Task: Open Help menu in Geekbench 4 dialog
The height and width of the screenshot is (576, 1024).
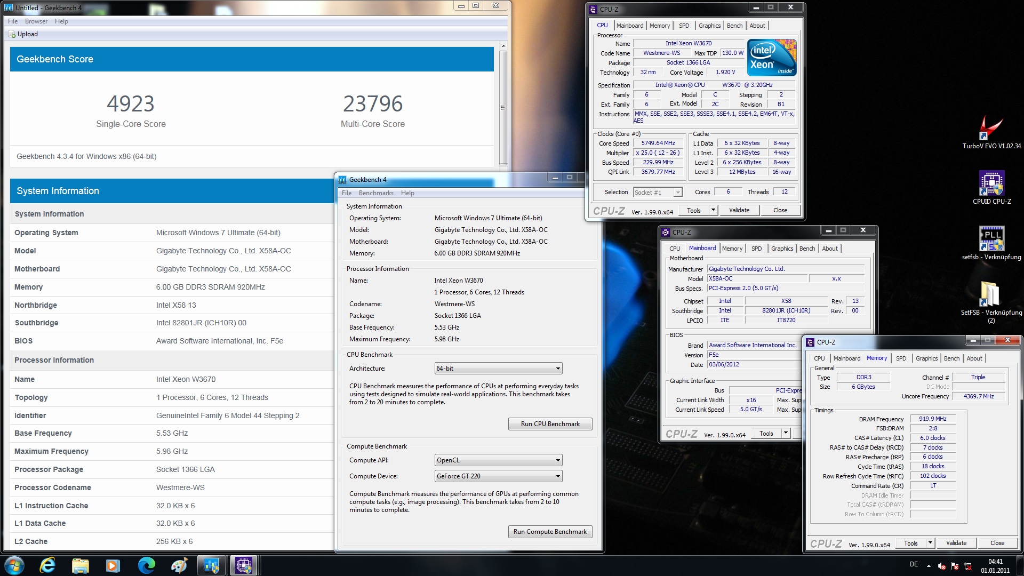Action: (407, 193)
